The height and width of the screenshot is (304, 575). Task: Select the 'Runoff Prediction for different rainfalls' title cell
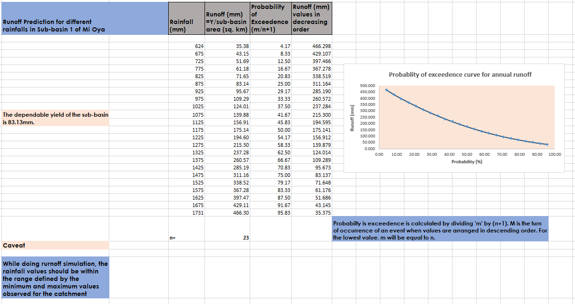pyautogui.click(x=54, y=25)
